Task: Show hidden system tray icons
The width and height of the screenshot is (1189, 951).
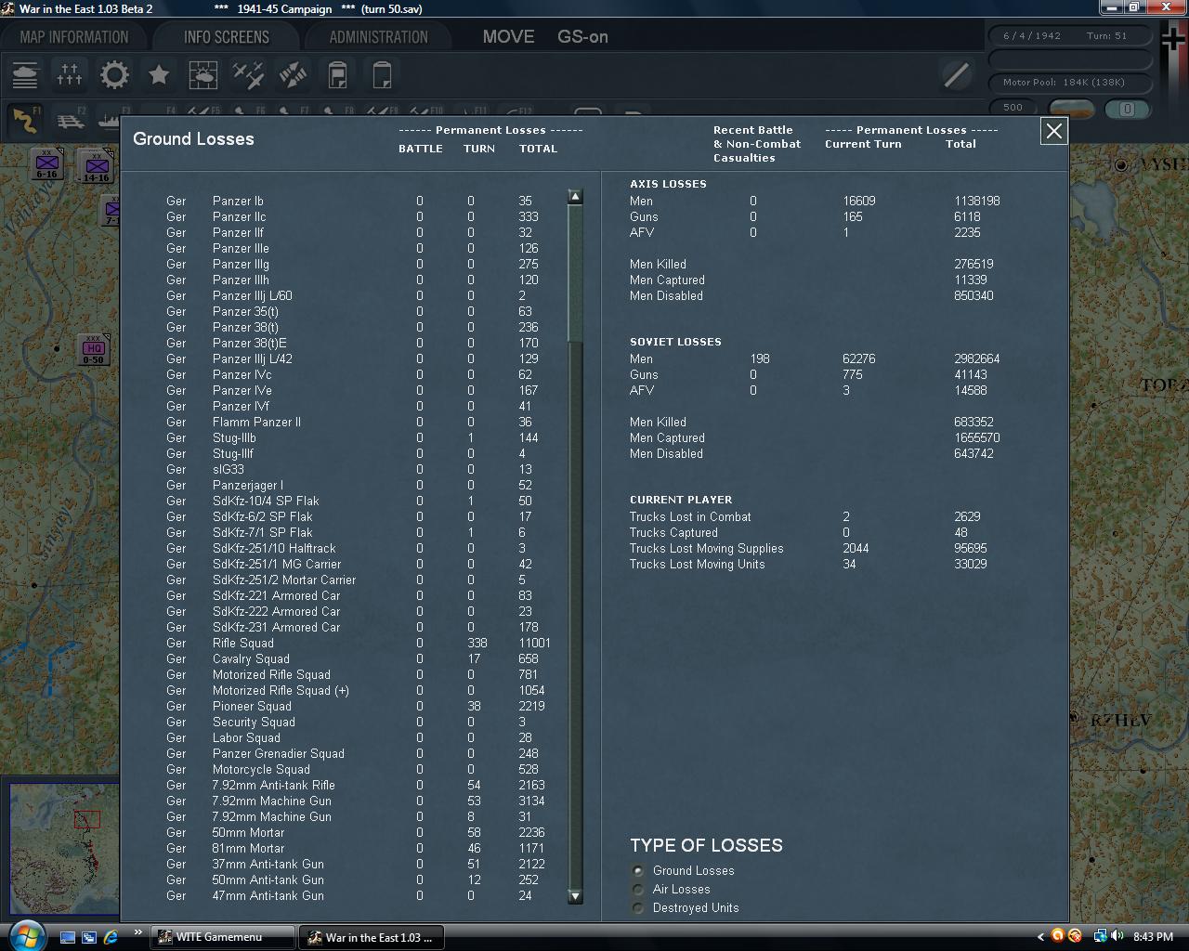Action: coord(1040,936)
